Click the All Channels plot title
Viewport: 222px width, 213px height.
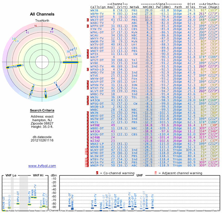42,14
